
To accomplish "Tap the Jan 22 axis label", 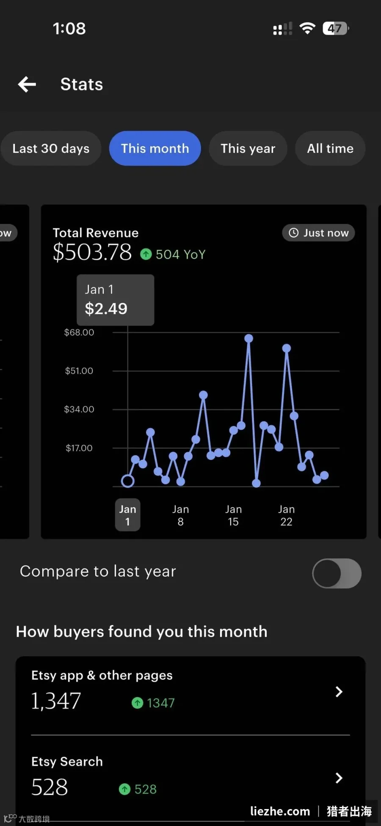I will [287, 515].
